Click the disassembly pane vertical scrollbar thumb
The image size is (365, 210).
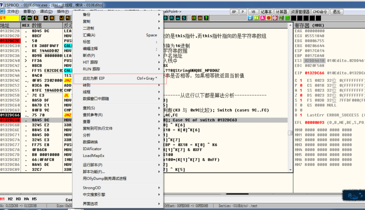(290, 133)
